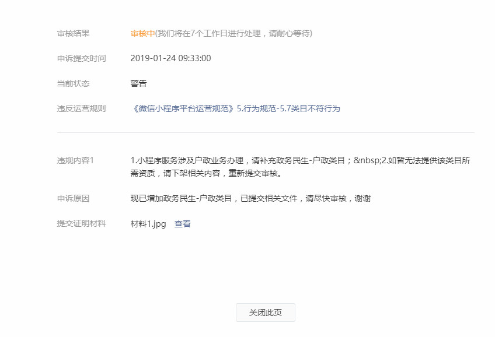Click the 审核结果 label
The height and width of the screenshot is (337, 495).
point(73,33)
